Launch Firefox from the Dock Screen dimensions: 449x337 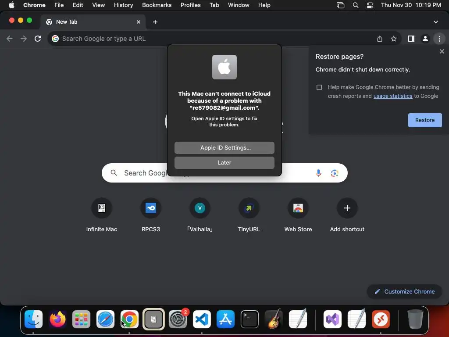(x=57, y=319)
